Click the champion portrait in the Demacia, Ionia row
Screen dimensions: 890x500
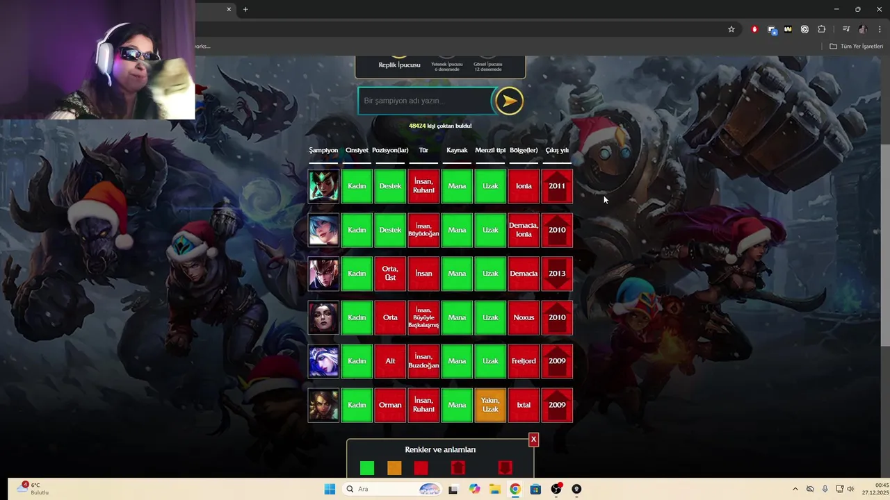click(324, 230)
